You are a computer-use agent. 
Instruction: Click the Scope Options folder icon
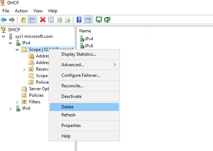click(x=31, y=76)
